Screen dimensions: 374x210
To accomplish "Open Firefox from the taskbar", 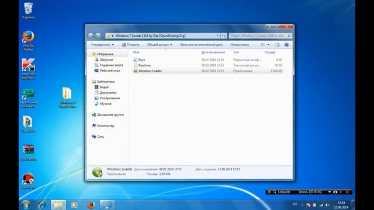I will pyautogui.click(x=91, y=205).
